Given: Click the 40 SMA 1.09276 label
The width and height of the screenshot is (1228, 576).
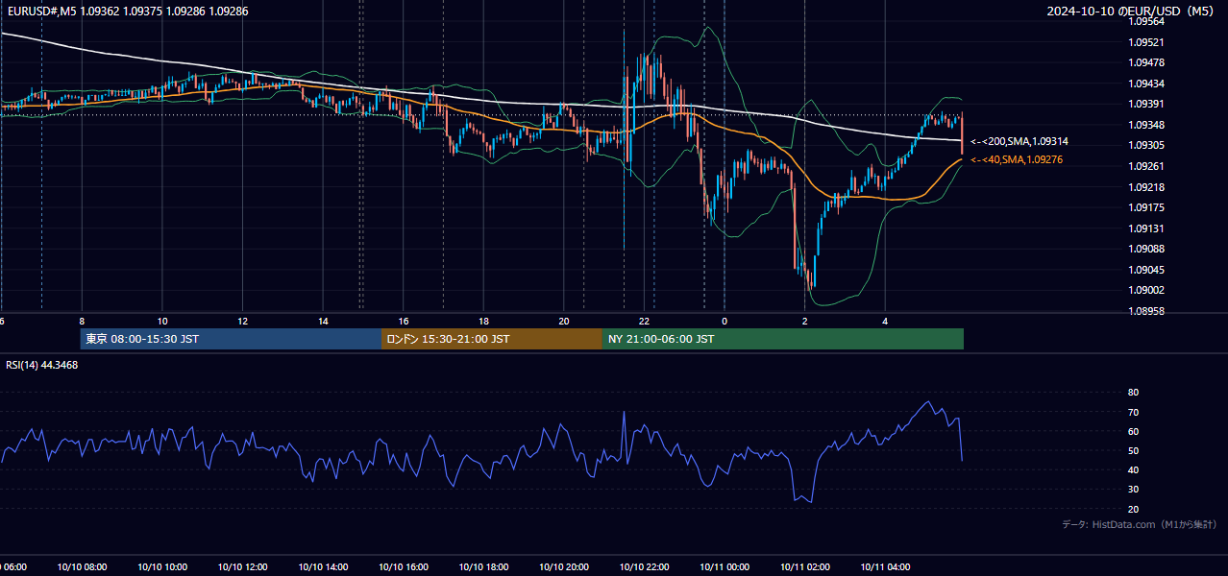Looking at the screenshot, I should click(x=1017, y=159).
